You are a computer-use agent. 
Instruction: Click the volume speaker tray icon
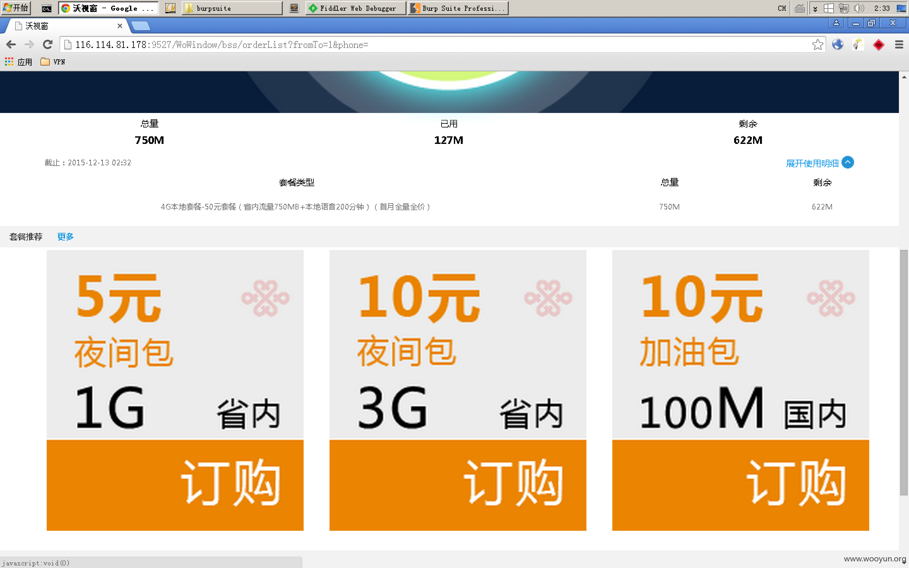coord(859,8)
